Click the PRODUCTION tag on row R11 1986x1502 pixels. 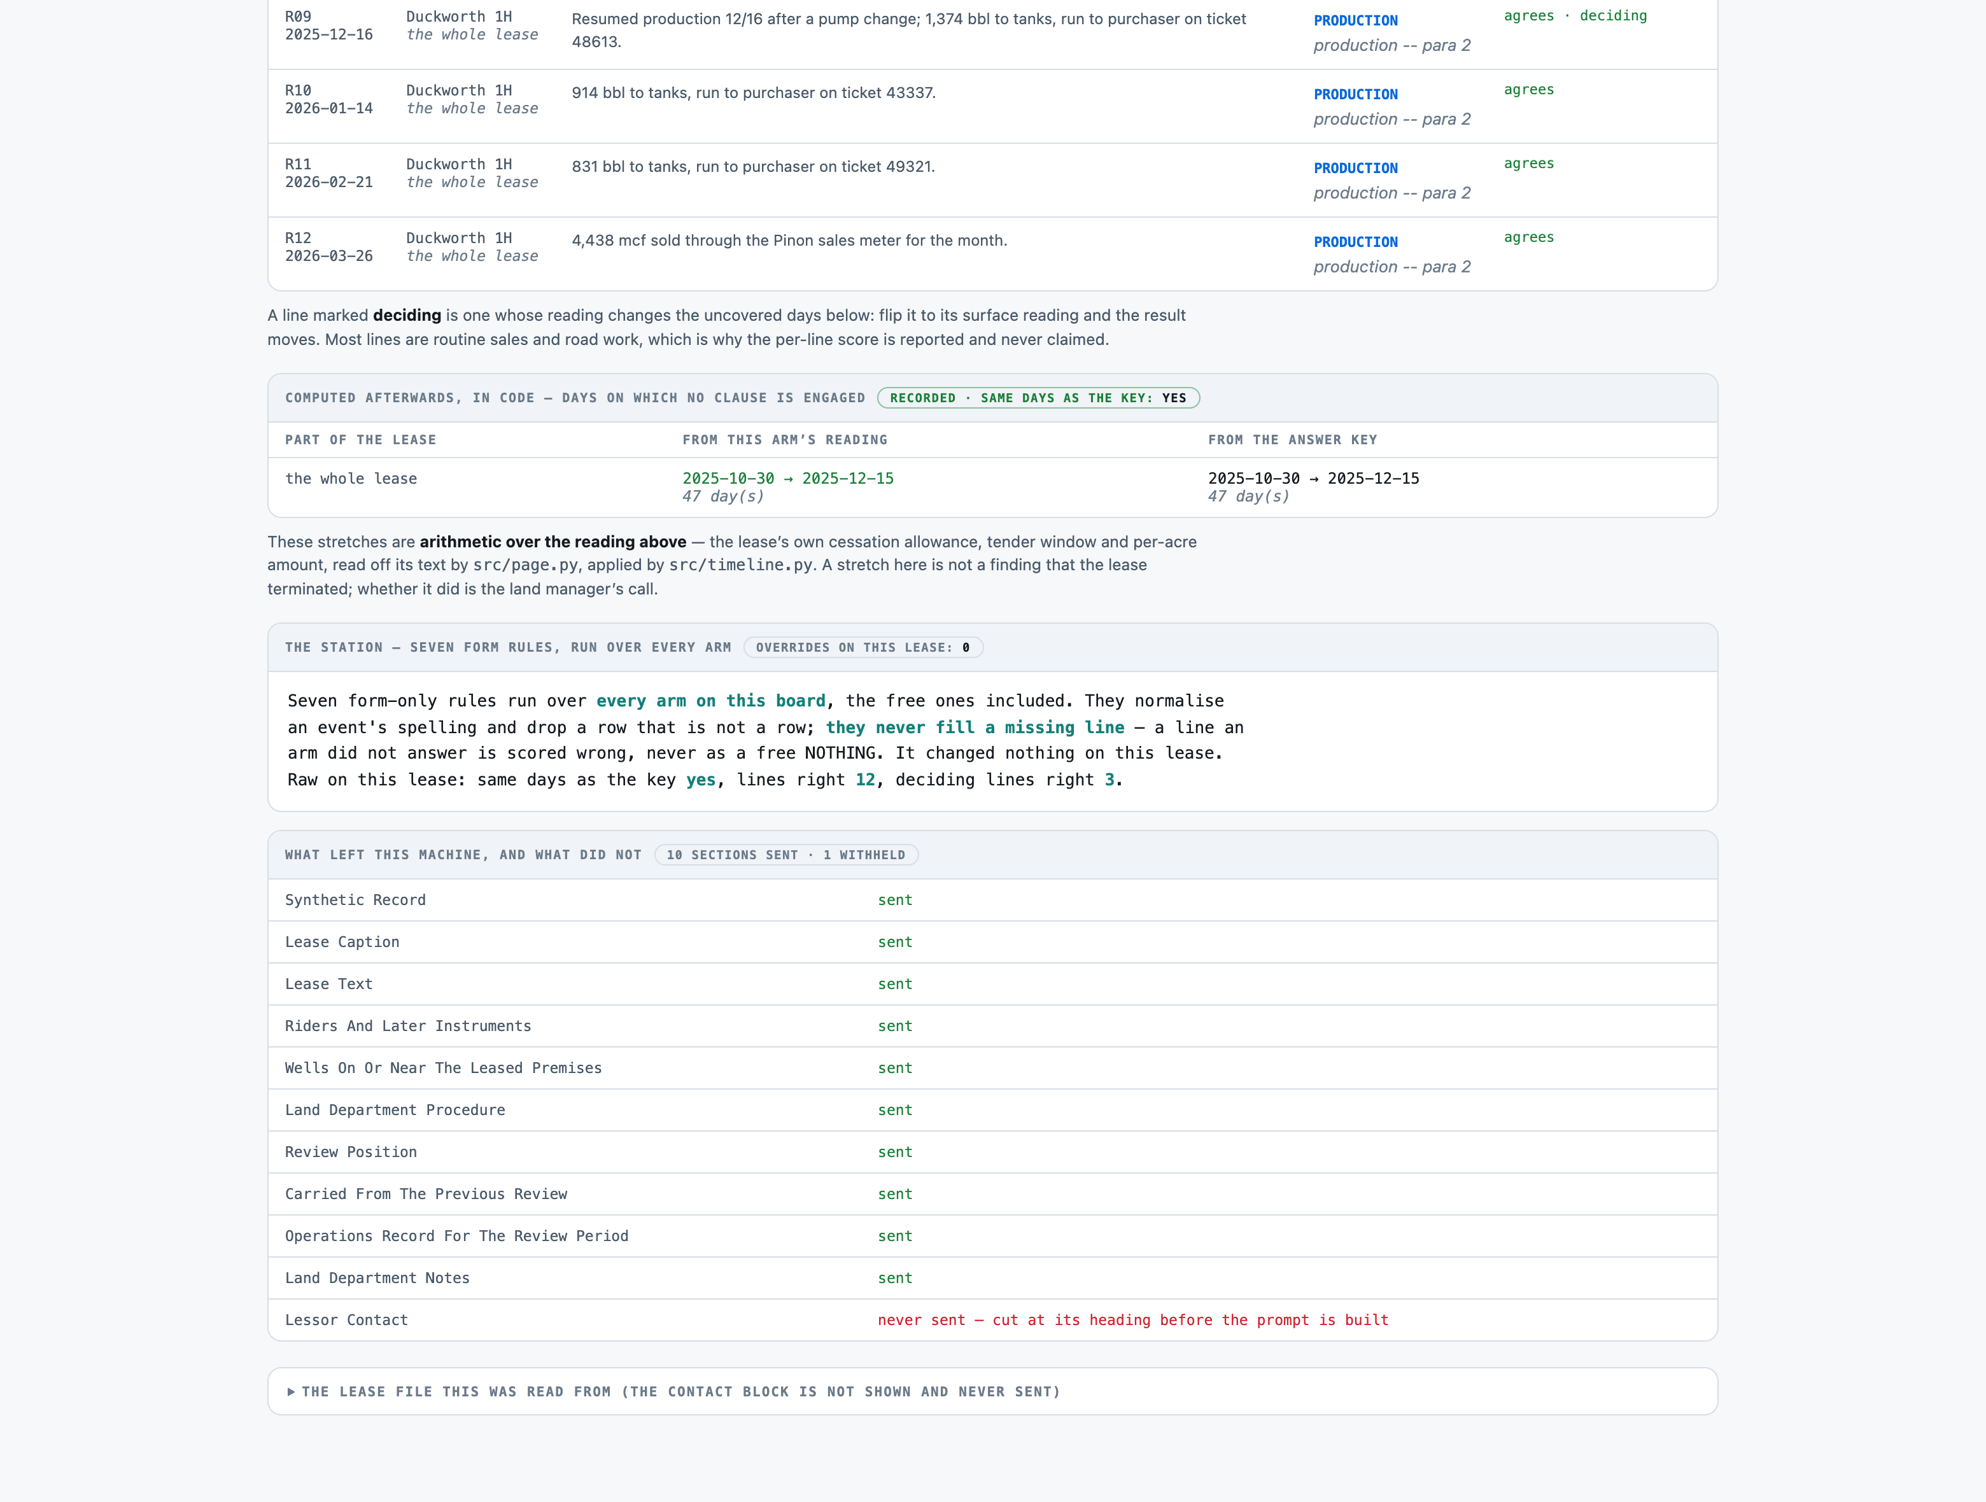coord(1356,168)
